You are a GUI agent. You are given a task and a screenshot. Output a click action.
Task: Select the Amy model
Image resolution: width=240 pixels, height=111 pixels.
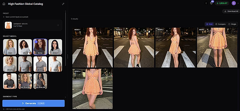coord(10,47)
